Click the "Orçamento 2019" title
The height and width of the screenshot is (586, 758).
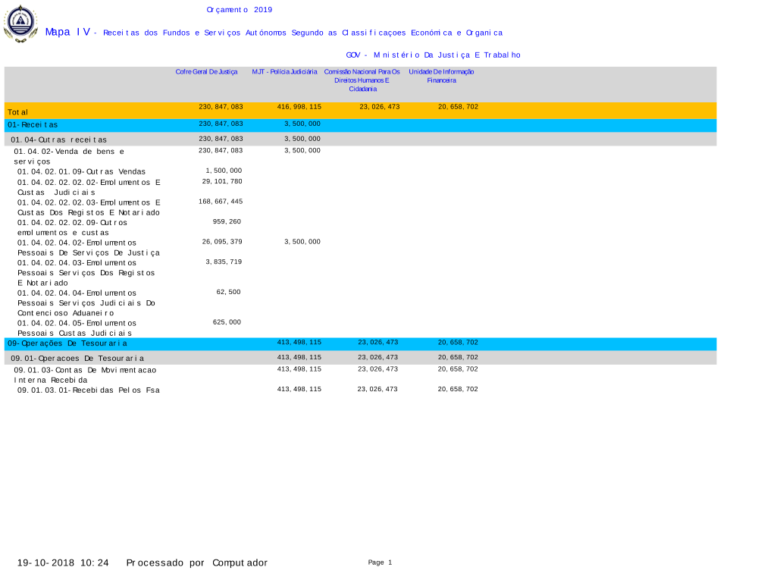click(239, 10)
